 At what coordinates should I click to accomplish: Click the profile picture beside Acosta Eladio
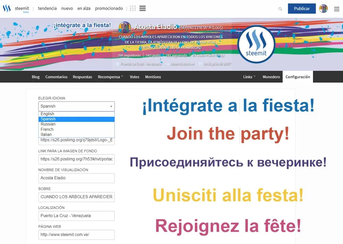125,27
